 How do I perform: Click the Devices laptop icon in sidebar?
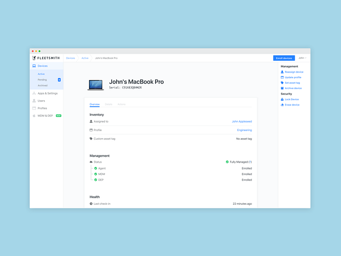[34, 66]
